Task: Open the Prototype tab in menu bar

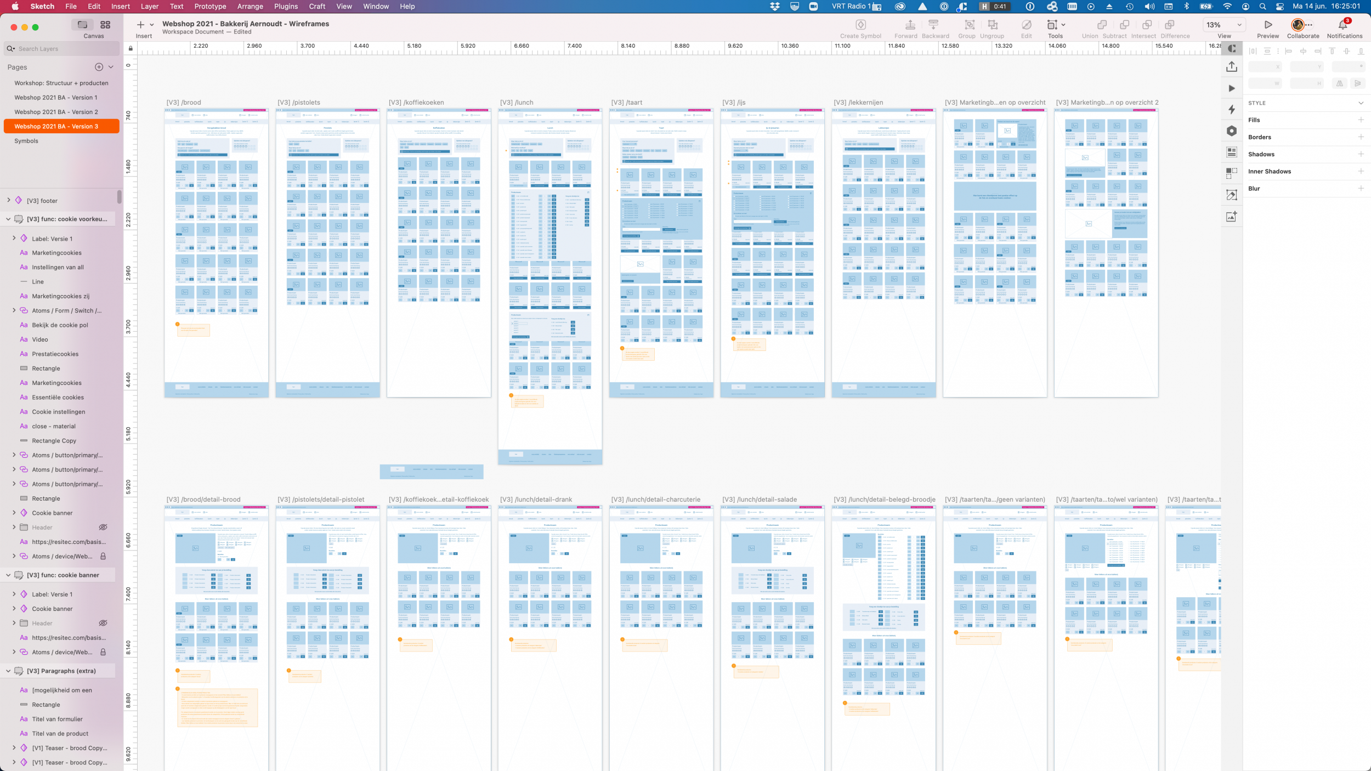Action: (x=209, y=7)
